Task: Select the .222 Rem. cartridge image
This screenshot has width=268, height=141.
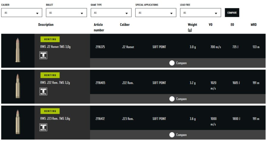Action: pyautogui.click(x=18, y=86)
